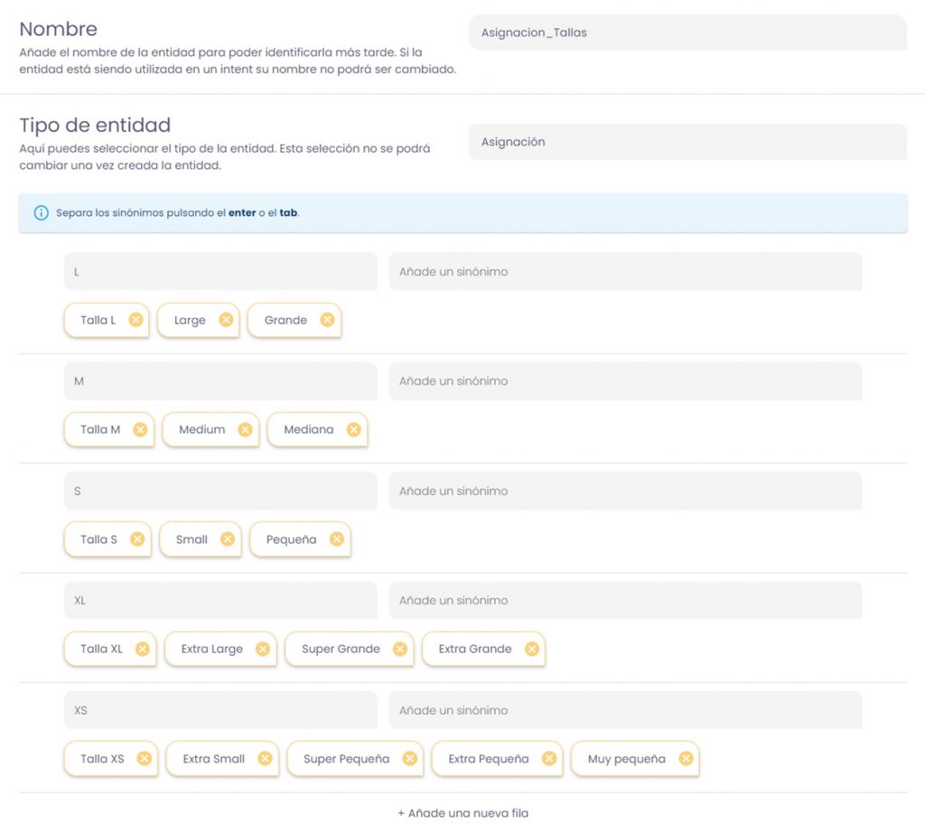Remove the 'Extra Pequeña' synonym chip
The width and height of the screenshot is (925, 832).
click(x=548, y=759)
